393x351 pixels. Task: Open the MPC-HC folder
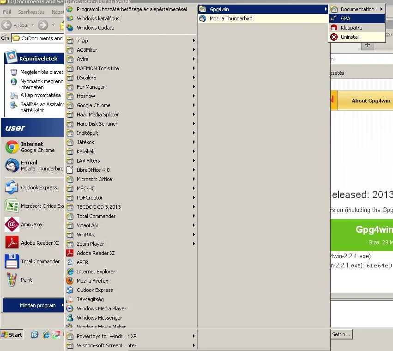[x=131, y=188]
